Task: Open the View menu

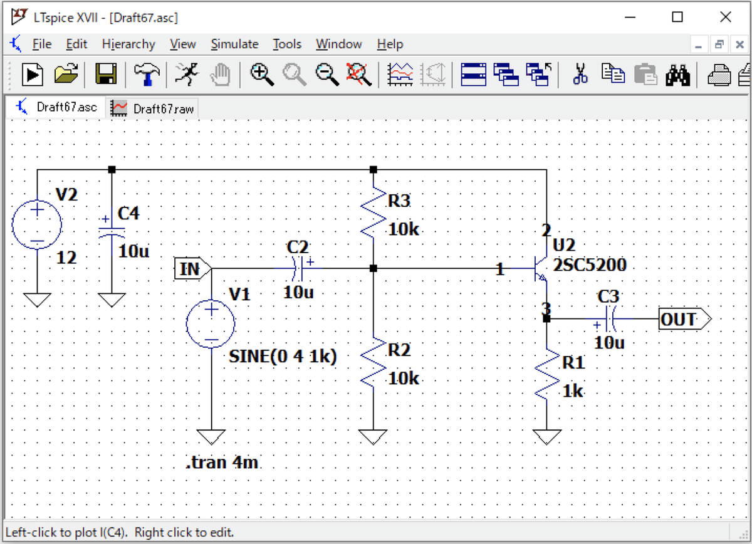Action: coord(183,44)
